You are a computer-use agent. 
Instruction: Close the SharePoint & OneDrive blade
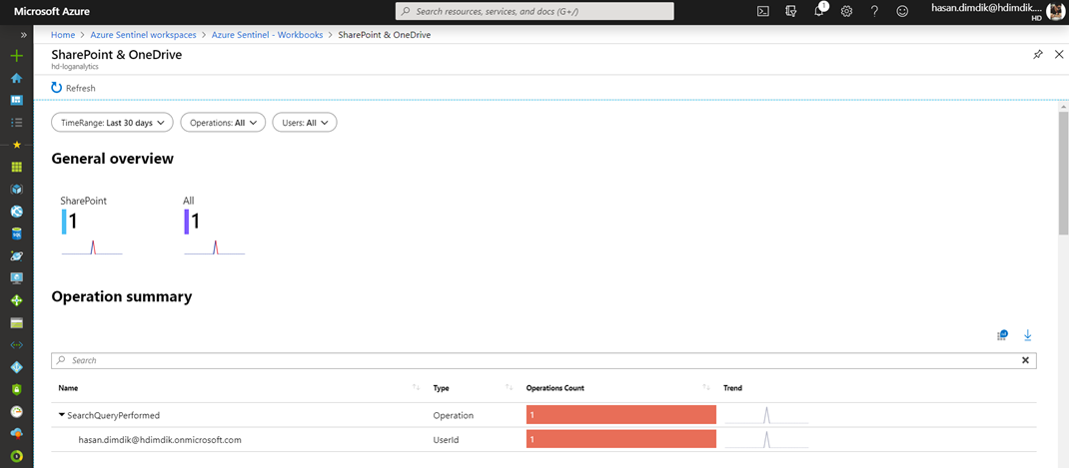click(1059, 55)
